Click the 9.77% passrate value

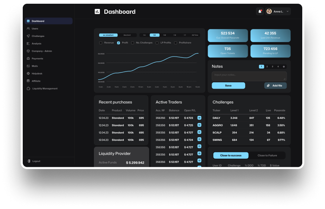point(281,140)
